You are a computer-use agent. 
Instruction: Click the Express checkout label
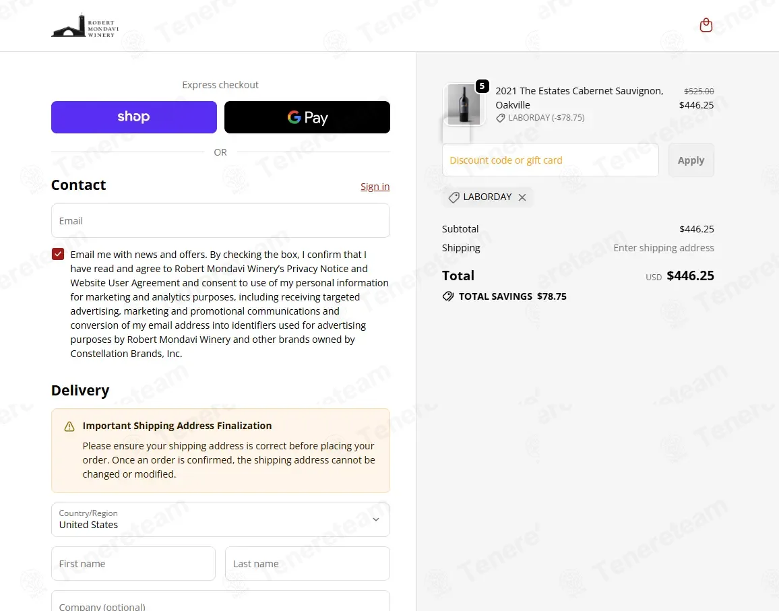coord(220,85)
